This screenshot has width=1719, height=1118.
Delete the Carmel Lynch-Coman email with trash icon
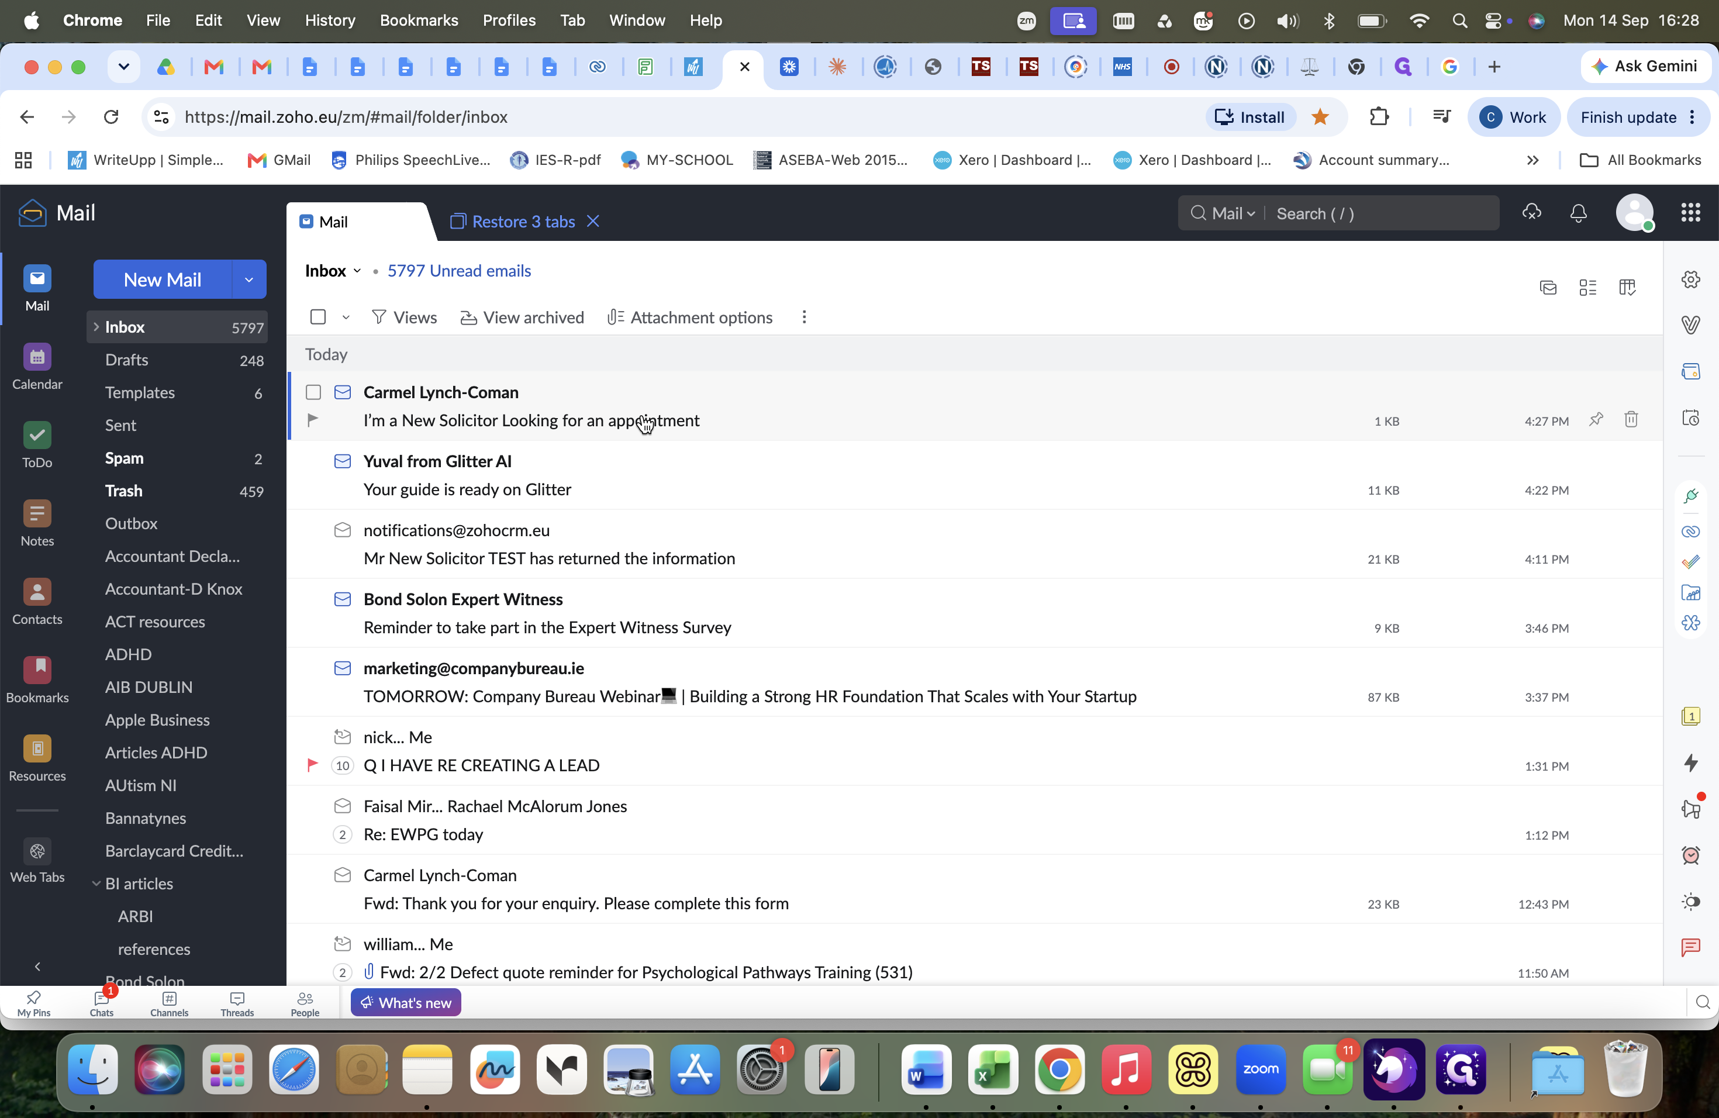pos(1631,419)
